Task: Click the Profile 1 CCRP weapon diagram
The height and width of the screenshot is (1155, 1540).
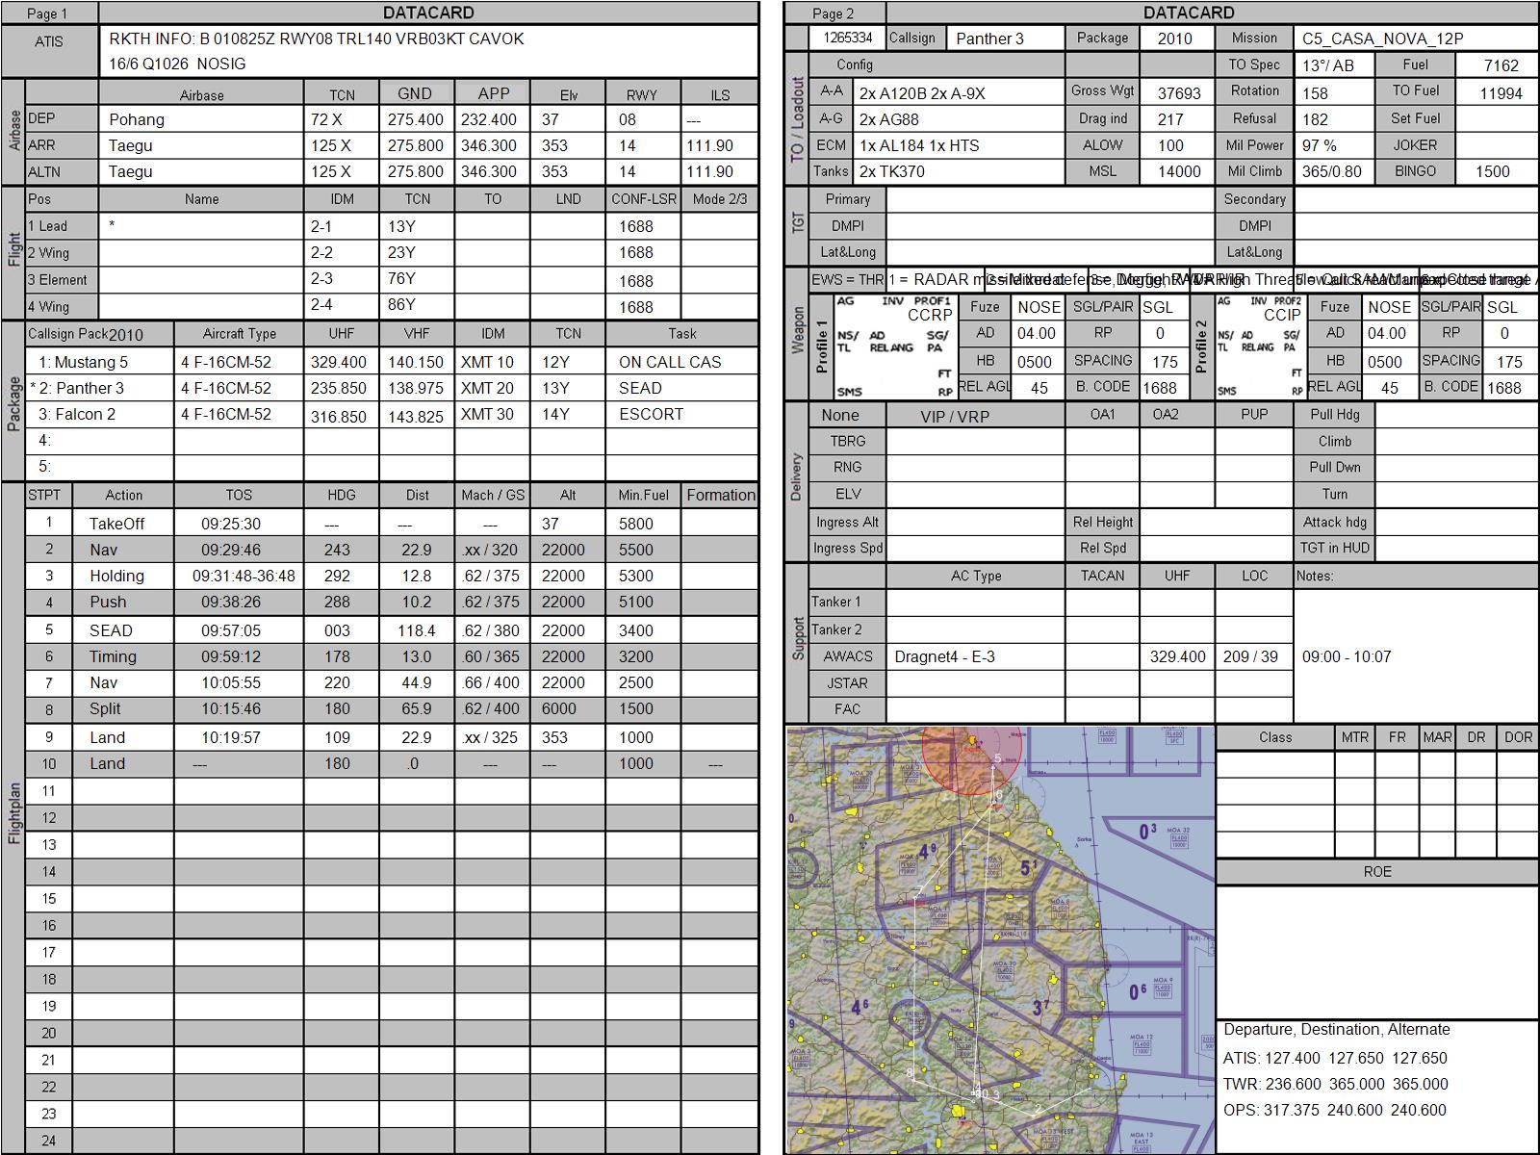Action: coord(894,346)
